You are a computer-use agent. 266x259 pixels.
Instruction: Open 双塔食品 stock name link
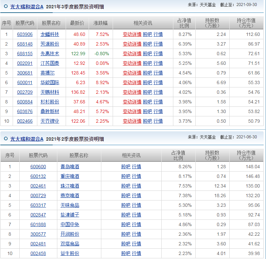[70, 244]
